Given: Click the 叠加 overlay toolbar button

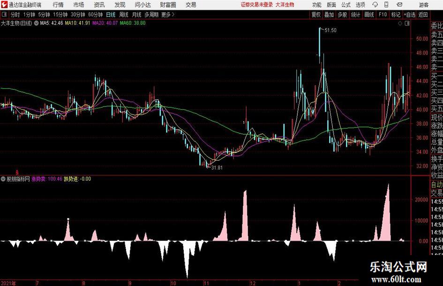Looking at the screenshot, I should [x=329, y=15].
